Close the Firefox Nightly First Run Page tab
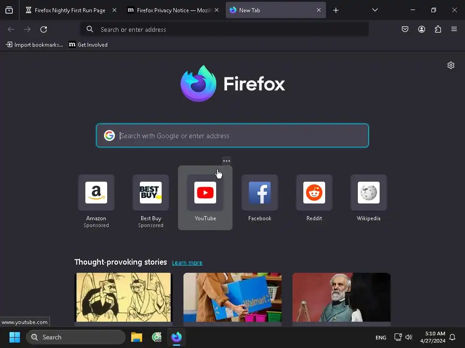The image size is (465, 348). click(x=114, y=10)
